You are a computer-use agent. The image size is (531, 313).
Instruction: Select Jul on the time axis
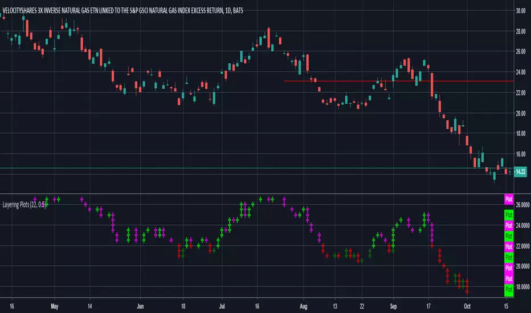click(220, 304)
